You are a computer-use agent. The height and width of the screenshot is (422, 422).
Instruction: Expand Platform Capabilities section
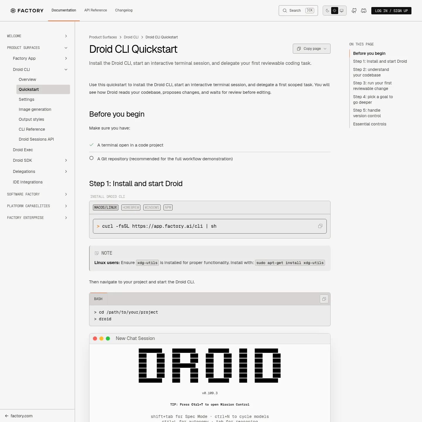click(x=66, y=206)
